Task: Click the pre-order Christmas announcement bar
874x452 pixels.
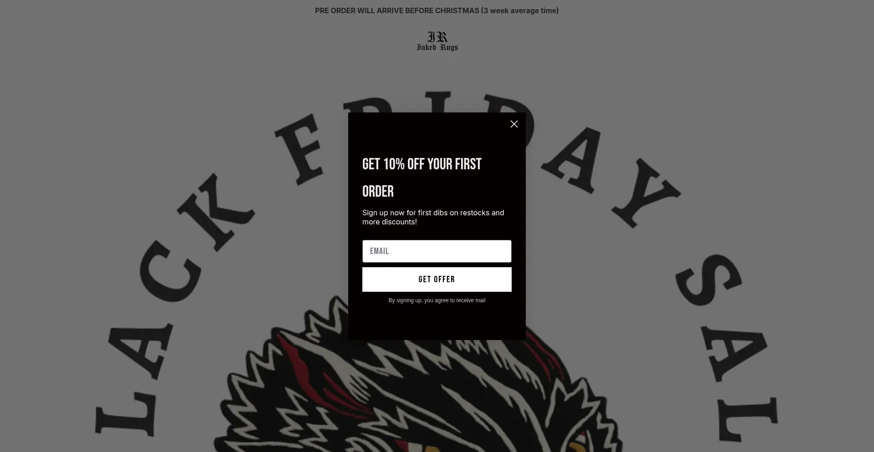Action: 437,10
